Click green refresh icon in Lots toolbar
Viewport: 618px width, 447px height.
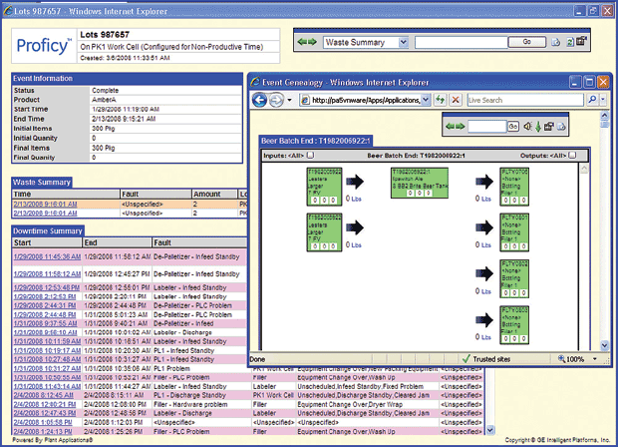click(x=570, y=42)
